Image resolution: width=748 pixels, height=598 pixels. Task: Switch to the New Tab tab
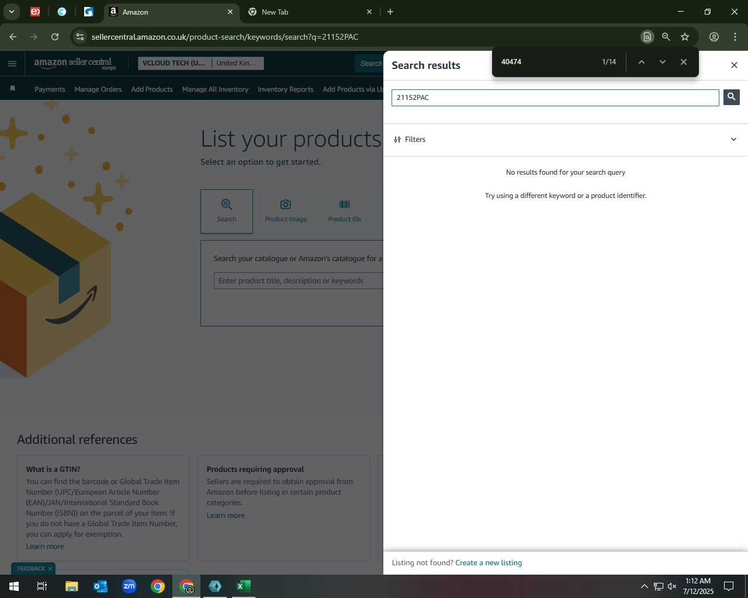(309, 12)
